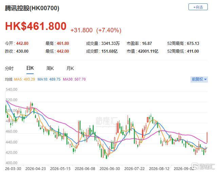Click the 2026-07-22 date axis label
The height and width of the screenshot is (172, 217).
[x=134, y=169]
